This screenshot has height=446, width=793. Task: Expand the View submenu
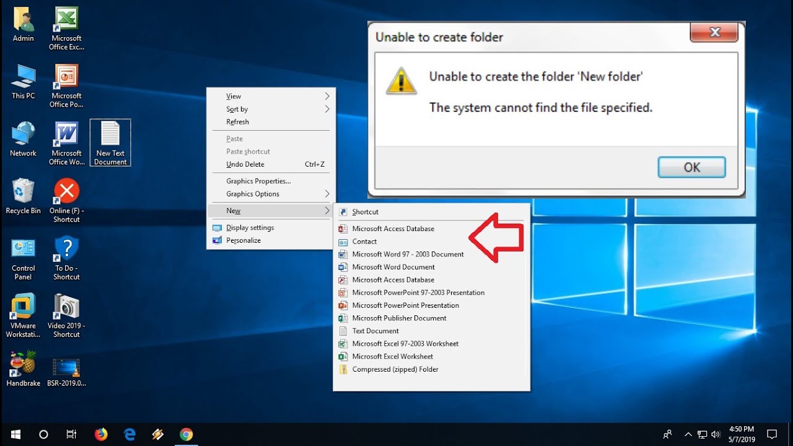271,96
